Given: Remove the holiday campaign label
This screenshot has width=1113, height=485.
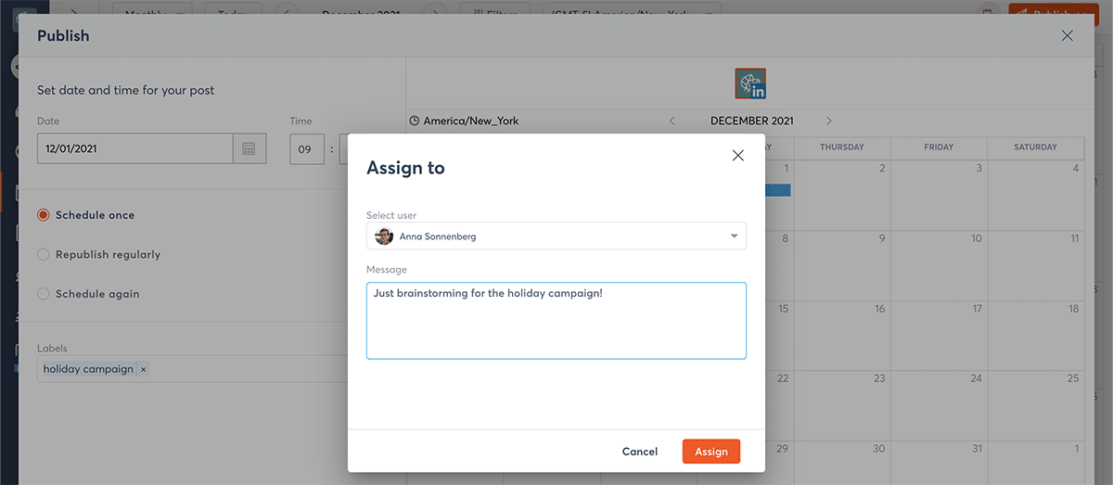Looking at the screenshot, I should 144,369.
